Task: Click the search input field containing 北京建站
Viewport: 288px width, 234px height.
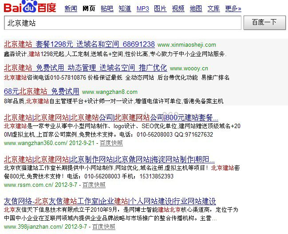Action: [122, 23]
